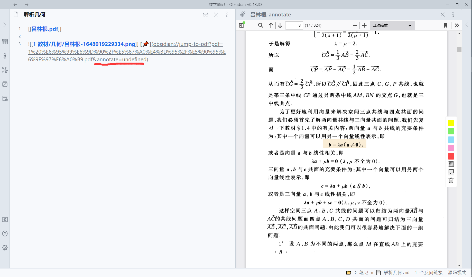Navigate back using the left arrow
Viewport: 472px width, 277px height.
click(x=15, y=5)
